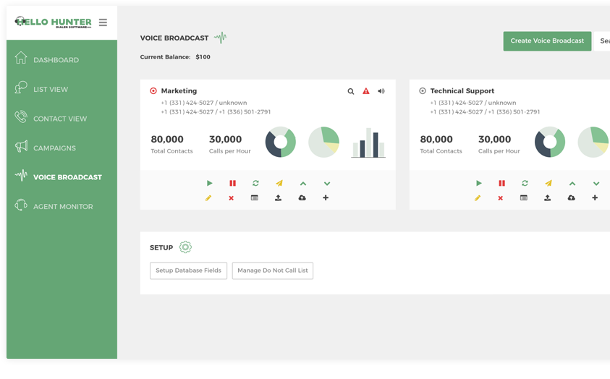The height and width of the screenshot is (379, 610).
Task: Select the Marketing broadcast radio indicator
Action: click(153, 91)
